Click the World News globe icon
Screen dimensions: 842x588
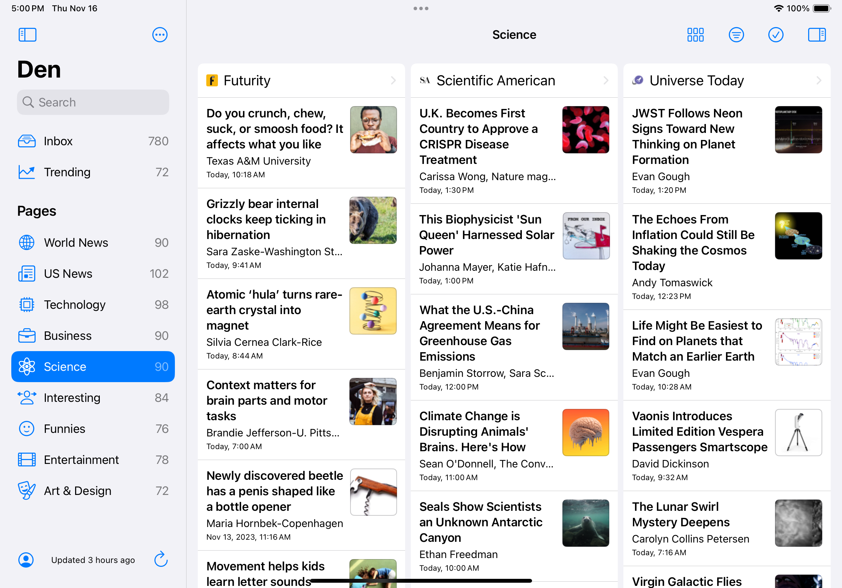27,243
